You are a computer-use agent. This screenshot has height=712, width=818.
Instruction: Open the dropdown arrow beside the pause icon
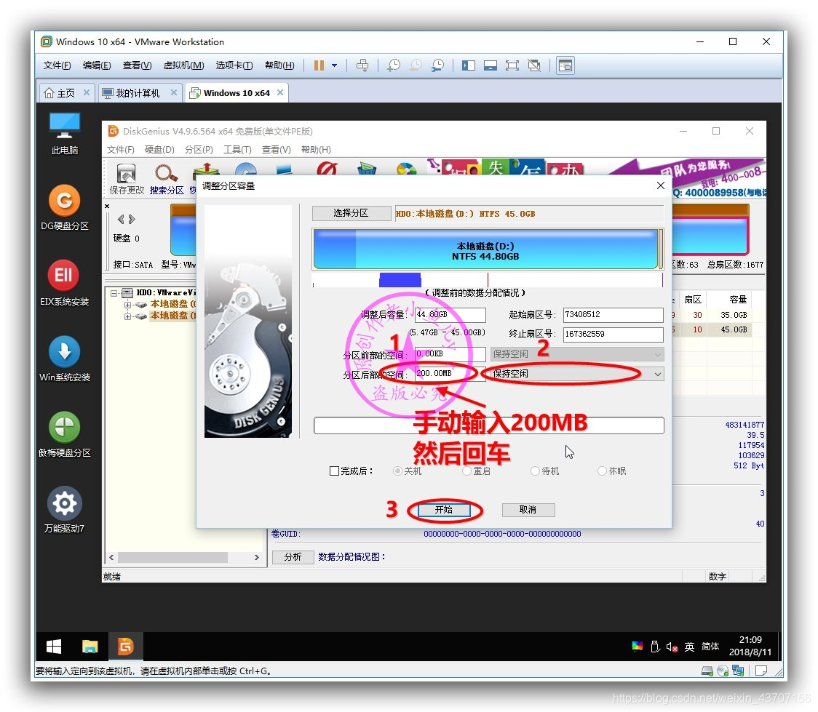click(334, 65)
